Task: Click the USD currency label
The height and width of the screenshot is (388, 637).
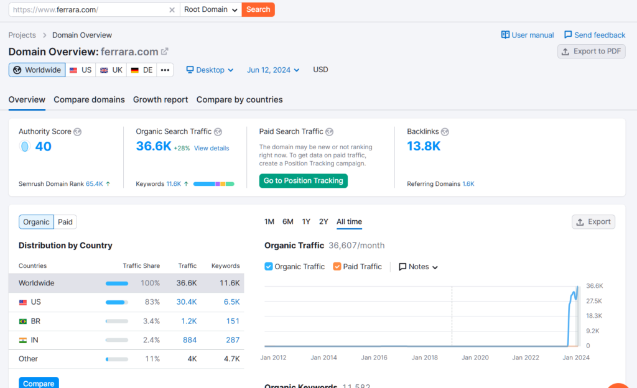Action: (320, 70)
